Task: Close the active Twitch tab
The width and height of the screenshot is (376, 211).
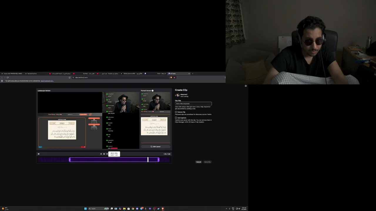Action: pos(189,74)
